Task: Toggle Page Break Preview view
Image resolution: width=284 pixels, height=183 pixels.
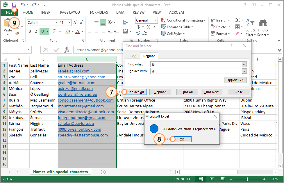Action: click(223, 179)
